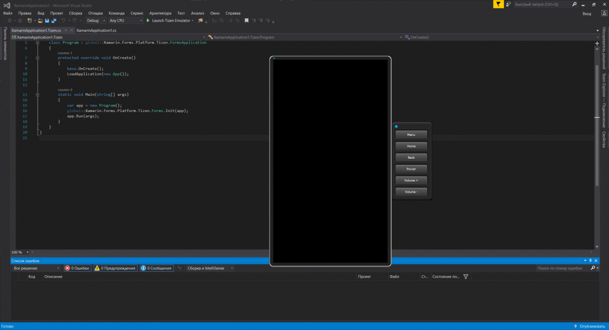Toggle the 0 Ошибки errors filter
Screen dimensions: 609x330
pyautogui.click(x=77, y=268)
